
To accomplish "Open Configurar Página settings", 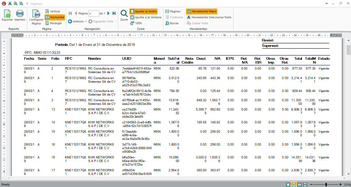I will (36, 17).
